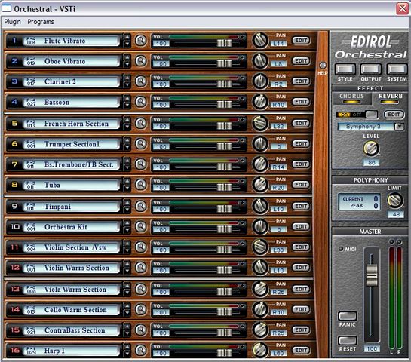
Task: Click magnifier on Violin Section /Vsw row
Action: pos(141,247)
